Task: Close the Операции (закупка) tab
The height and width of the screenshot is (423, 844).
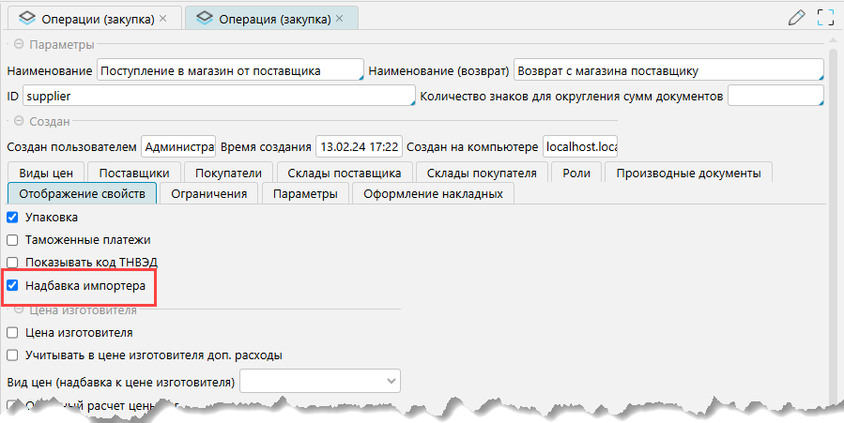Action: coord(163,18)
